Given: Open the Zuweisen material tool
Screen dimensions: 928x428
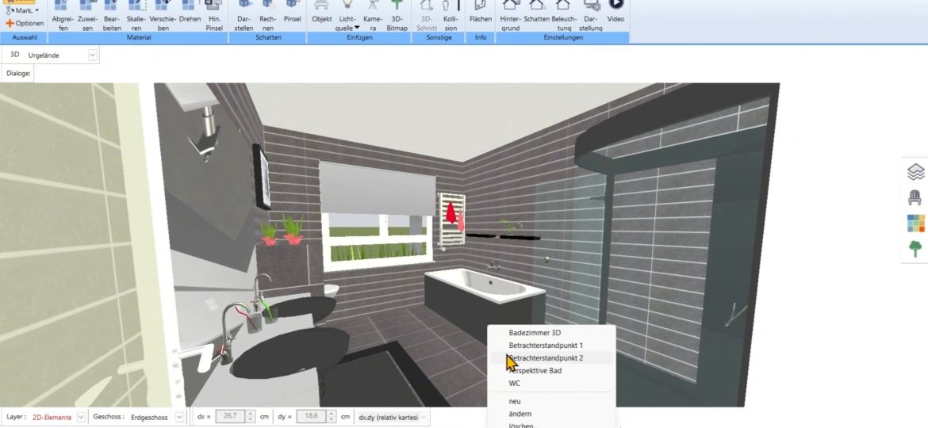Looking at the screenshot, I should point(87,16).
